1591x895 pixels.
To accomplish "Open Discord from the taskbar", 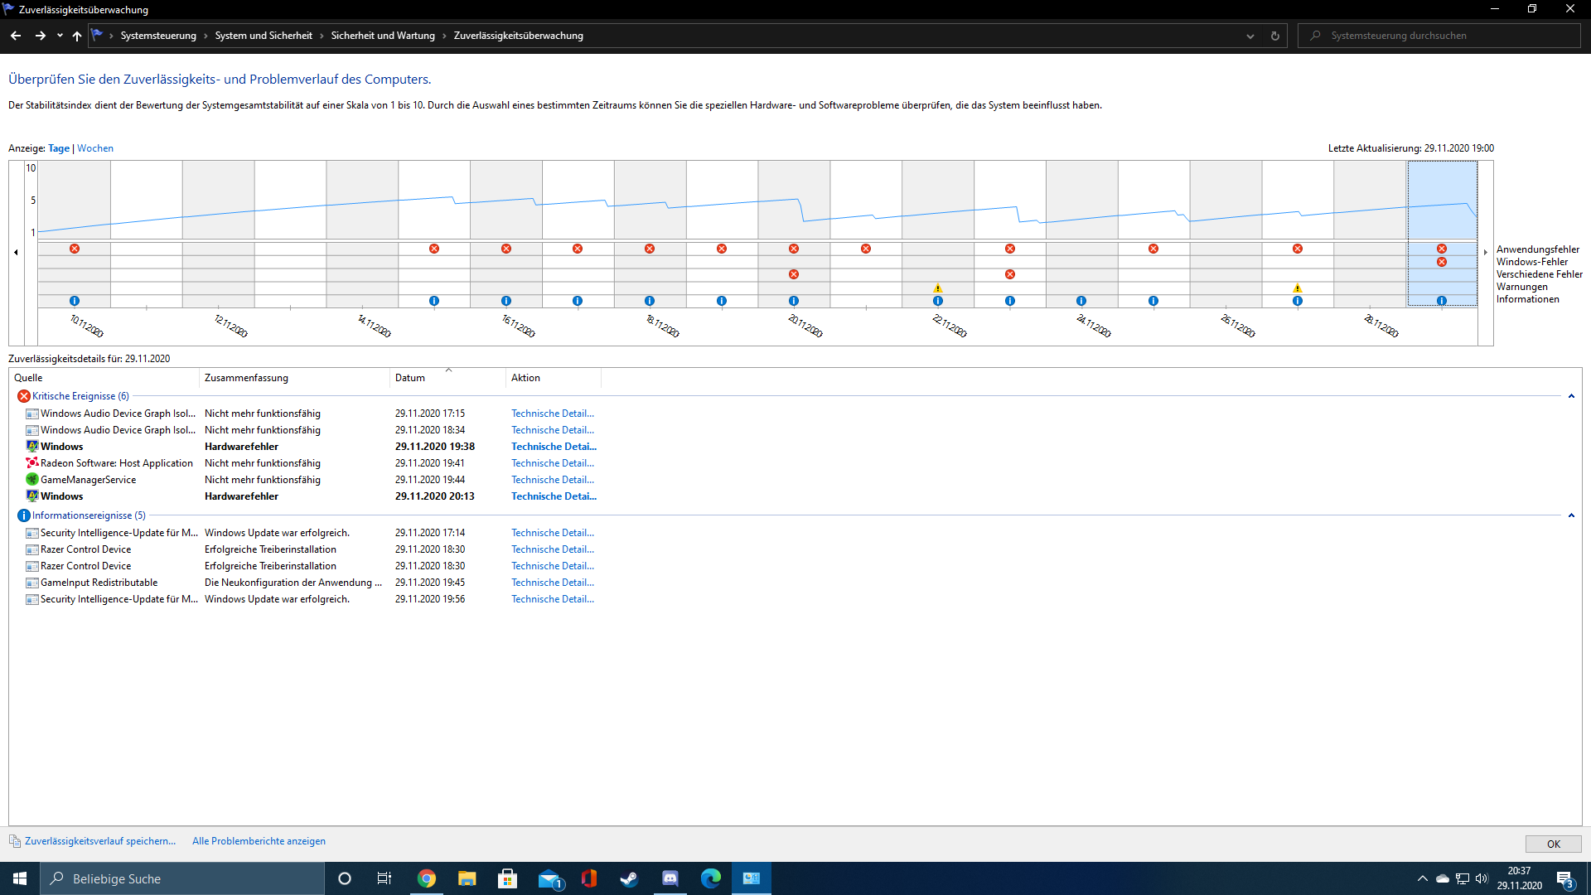I will pyautogui.click(x=670, y=878).
